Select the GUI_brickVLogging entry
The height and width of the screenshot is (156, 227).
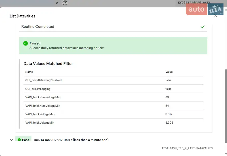click(x=37, y=89)
